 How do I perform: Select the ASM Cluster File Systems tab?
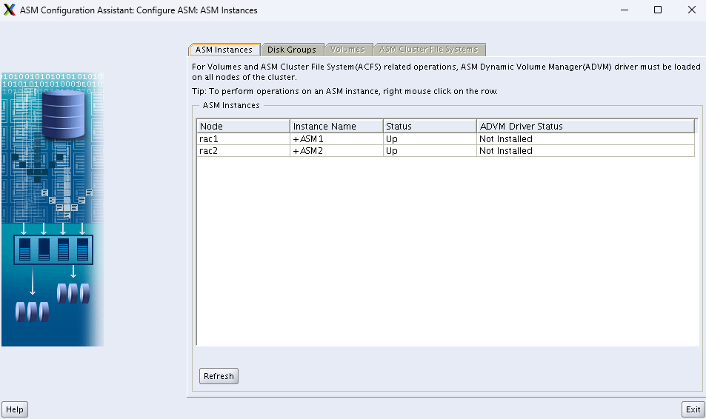pyautogui.click(x=429, y=49)
